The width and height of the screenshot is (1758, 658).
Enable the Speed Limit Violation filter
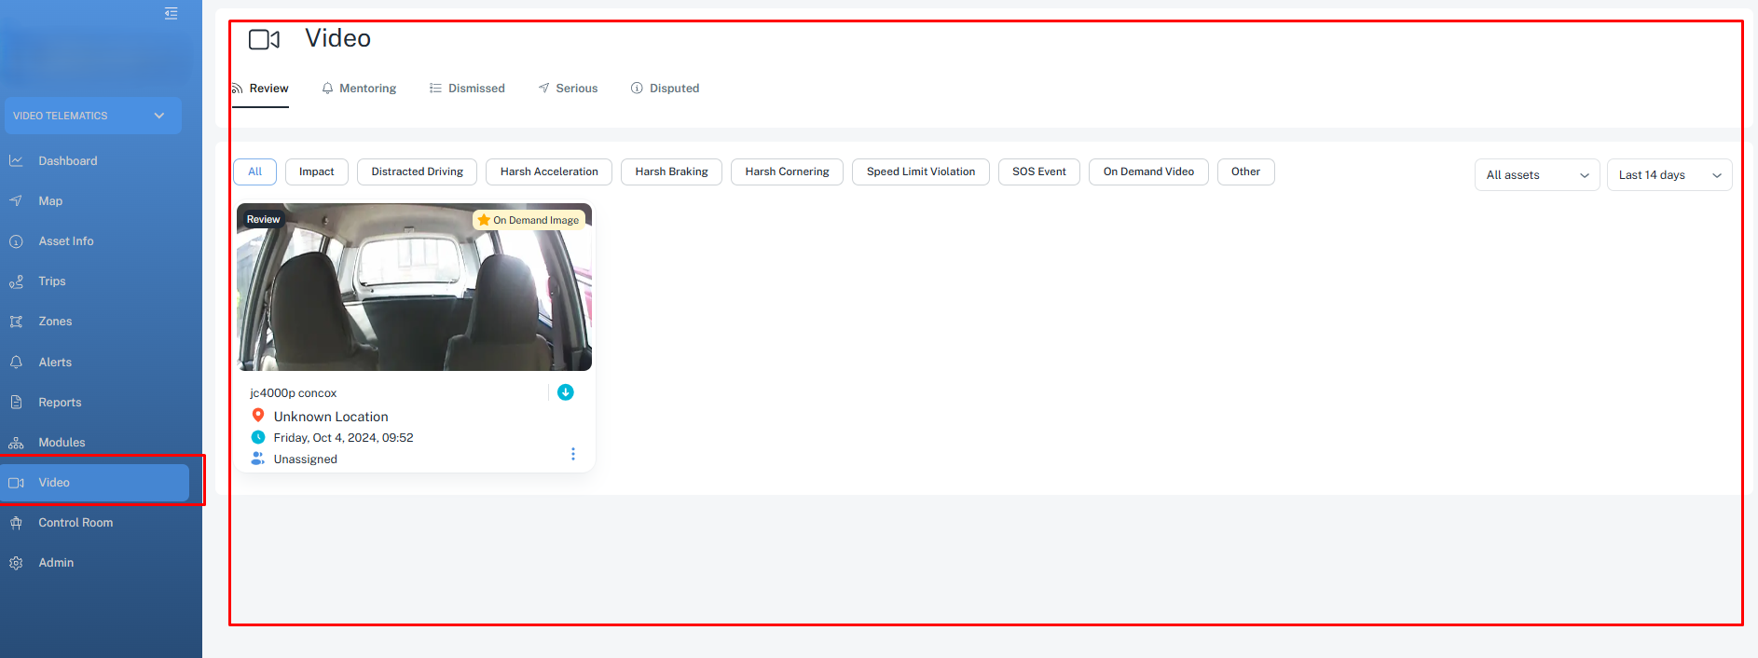[x=920, y=172]
